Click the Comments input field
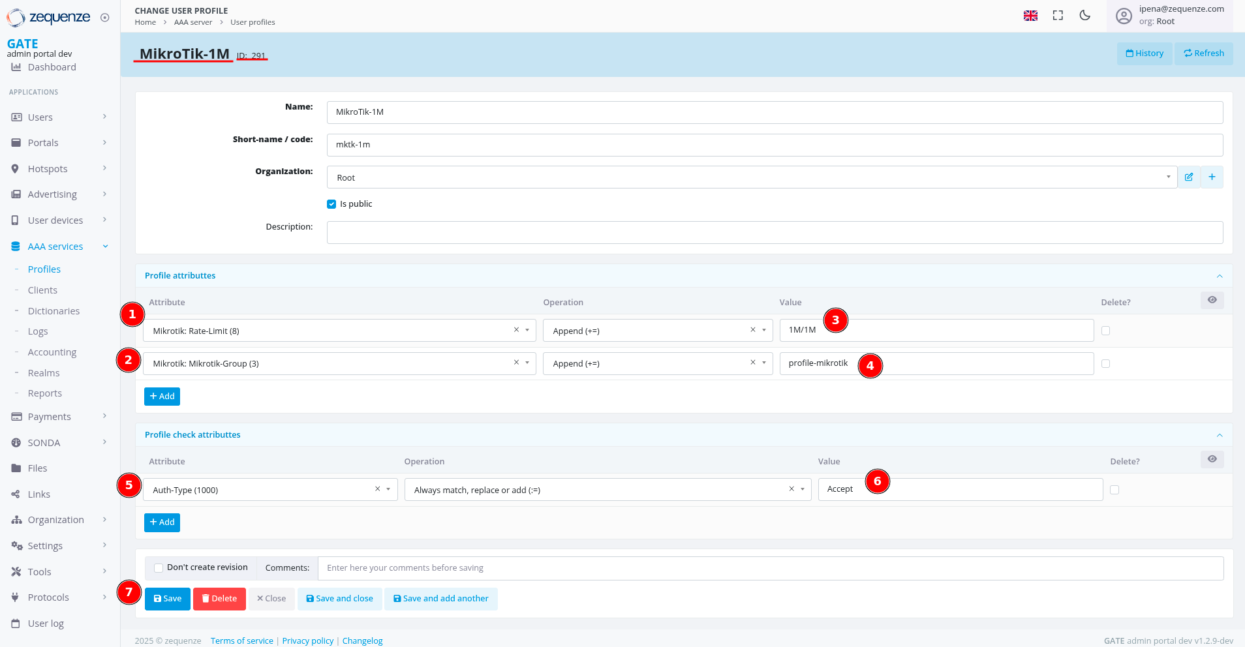Image resolution: width=1245 pixels, height=647 pixels. [x=770, y=568]
